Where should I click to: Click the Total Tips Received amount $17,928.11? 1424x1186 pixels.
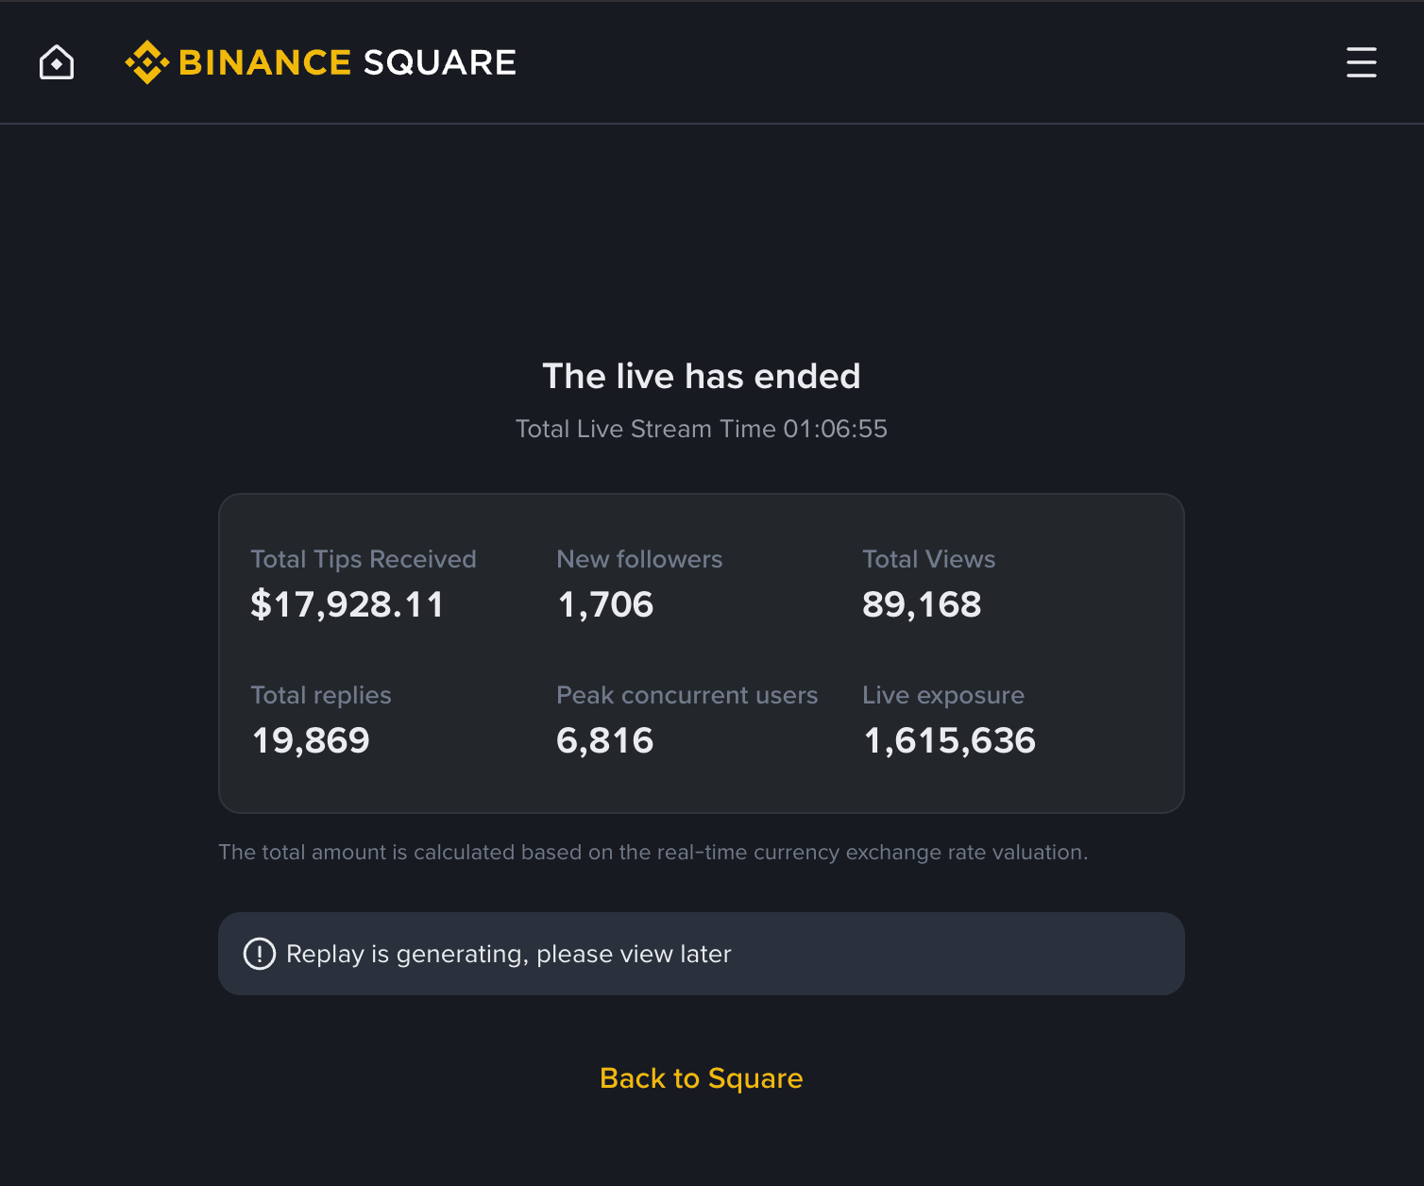coord(347,605)
